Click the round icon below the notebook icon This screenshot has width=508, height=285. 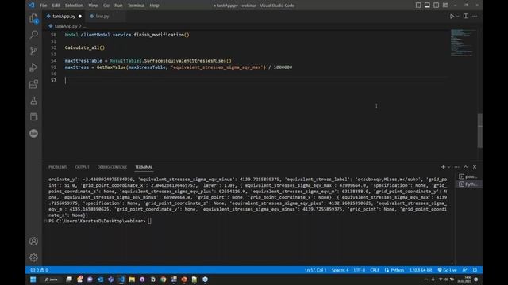(x=33, y=134)
